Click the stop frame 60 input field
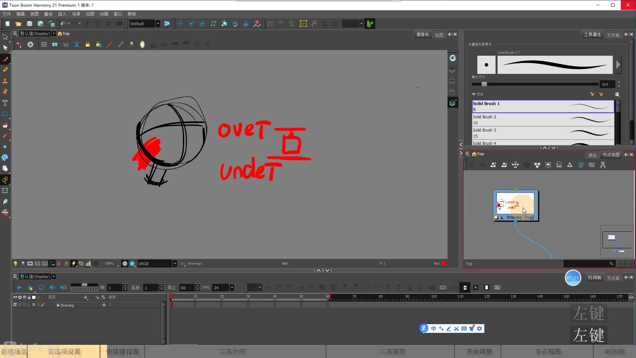The width and height of the screenshot is (636, 358). coord(186,288)
